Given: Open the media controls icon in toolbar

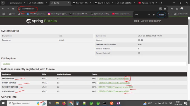Looking at the screenshot, I should point(172,9).
